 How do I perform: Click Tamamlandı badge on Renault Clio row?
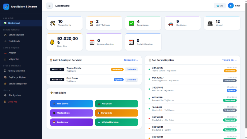coord(230,100)
